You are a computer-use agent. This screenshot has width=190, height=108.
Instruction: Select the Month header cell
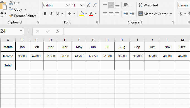(8, 47)
